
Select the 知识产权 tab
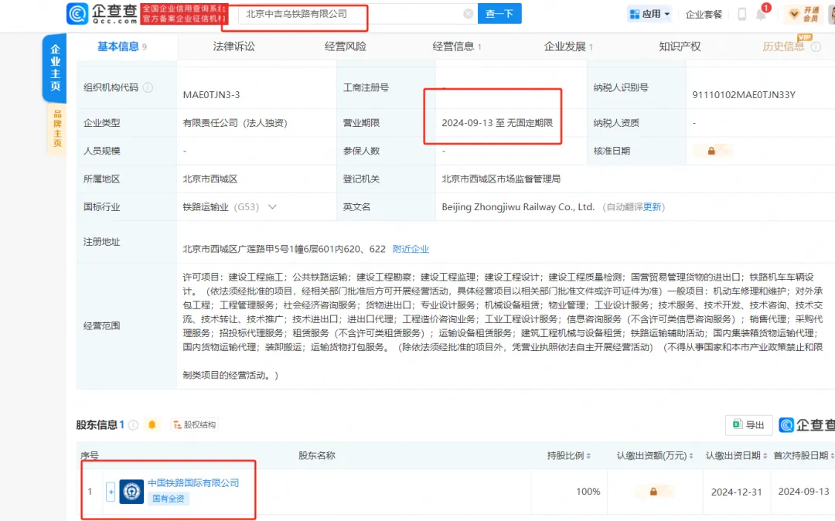coord(680,47)
